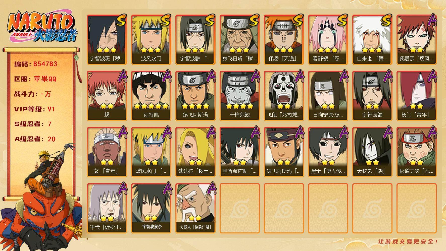Image resolution: width=446 pixels, height=251 pixels.
Task: Select the 编码: 854783 account code text
Action: [x=36, y=64]
